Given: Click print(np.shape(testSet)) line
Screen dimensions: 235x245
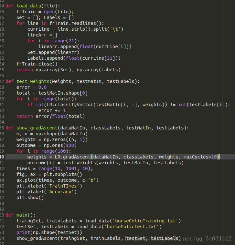Looking at the screenshot, I should tap(49, 232).
